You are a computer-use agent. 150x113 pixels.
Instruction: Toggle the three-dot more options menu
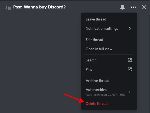coord(133,7)
